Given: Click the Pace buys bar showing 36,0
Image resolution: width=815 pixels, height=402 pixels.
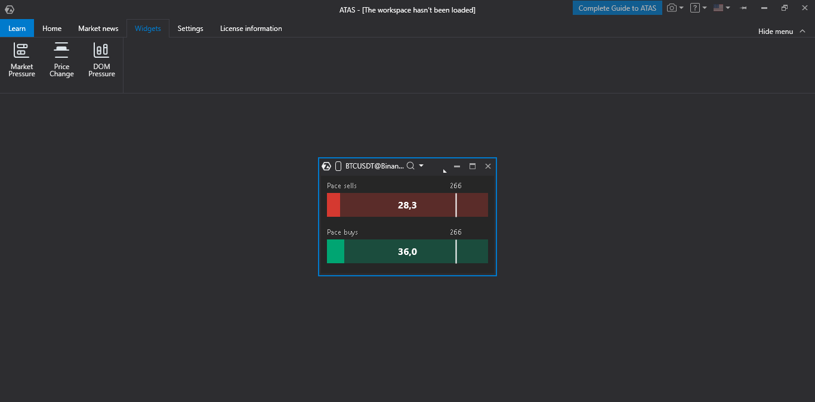Looking at the screenshot, I should tap(407, 251).
